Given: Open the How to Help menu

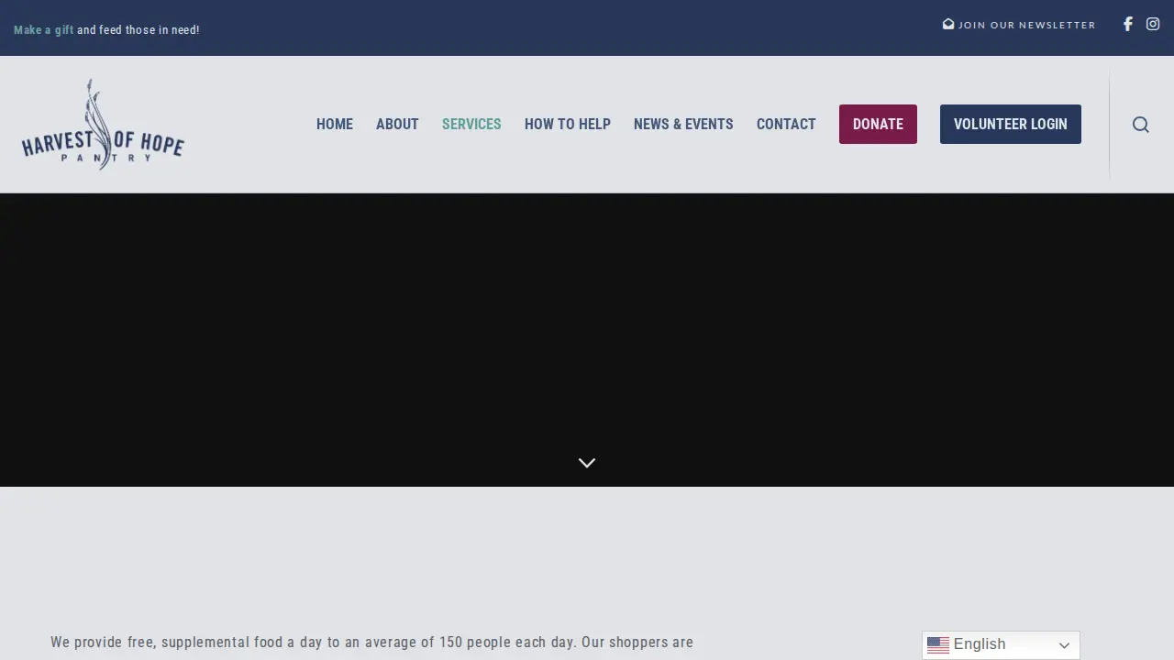Looking at the screenshot, I should tap(568, 124).
